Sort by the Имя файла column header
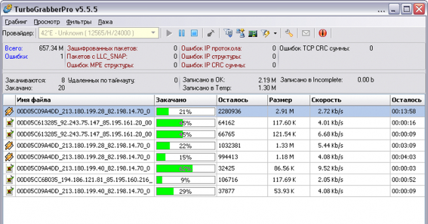Image resolution: width=428 pixels, height=224 pixels. 85,100
